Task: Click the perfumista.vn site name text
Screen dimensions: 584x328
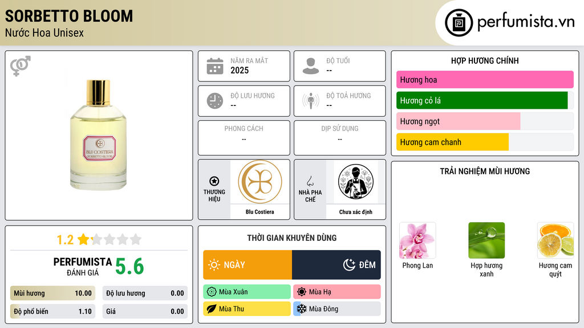Action: (526, 22)
